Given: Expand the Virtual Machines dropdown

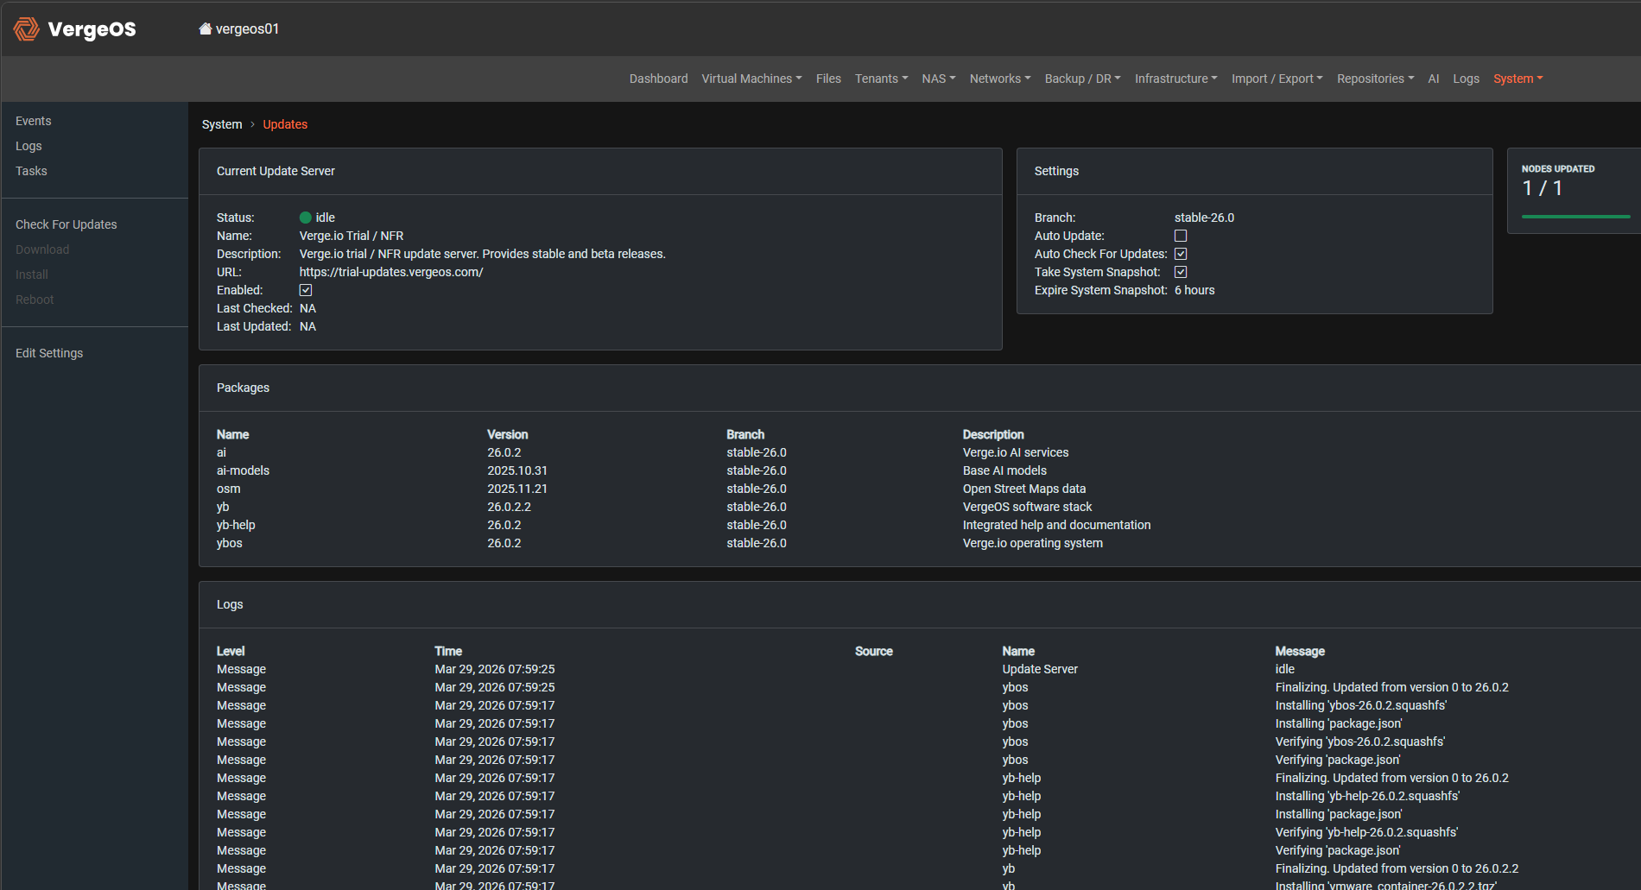Looking at the screenshot, I should click(x=751, y=79).
